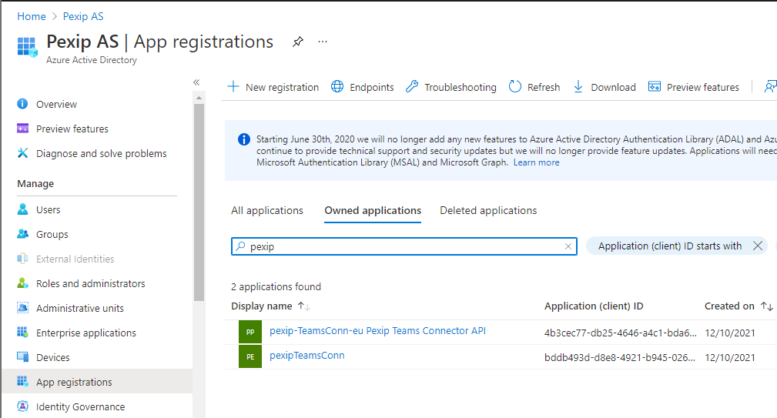Click the Administrative units icon
The height and width of the screenshot is (418, 777).
(23, 308)
